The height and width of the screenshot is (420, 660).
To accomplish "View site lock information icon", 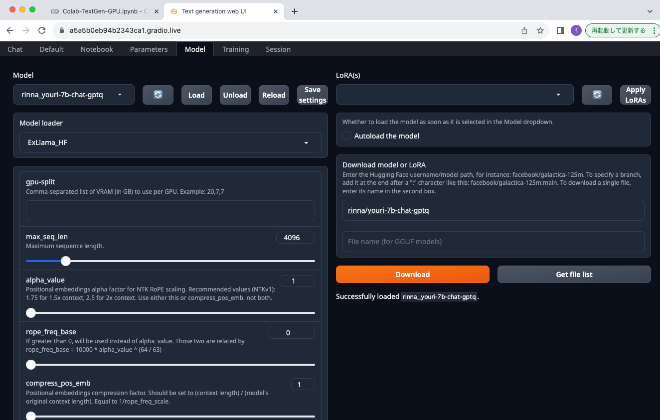I will [x=62, y=30].
